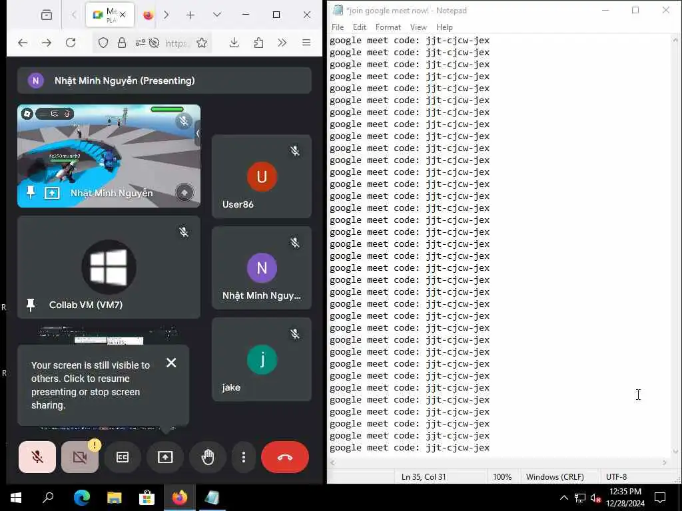This screenshot has height=511, width=682.
Task: Click muted mic icon on jake tile
Action: pos(295,334)
